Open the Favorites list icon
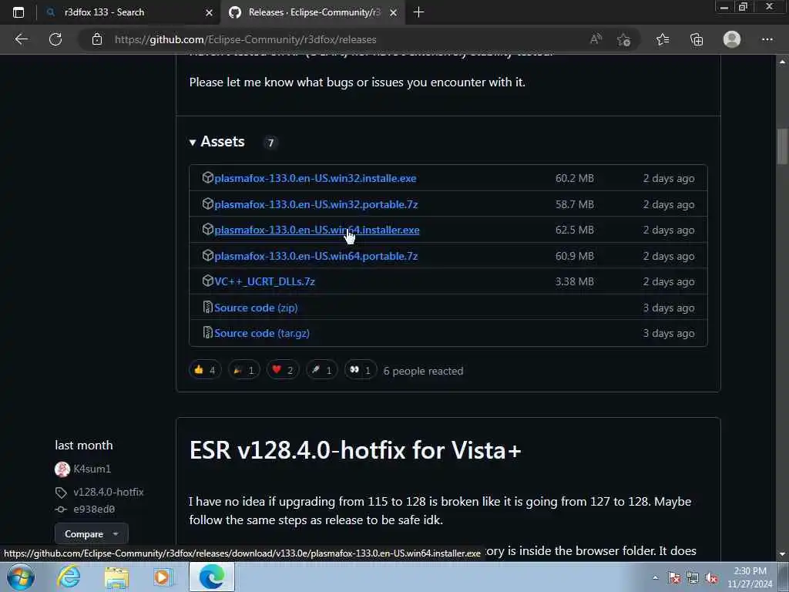The image size is (789, 592). click(x=663, y=39)
